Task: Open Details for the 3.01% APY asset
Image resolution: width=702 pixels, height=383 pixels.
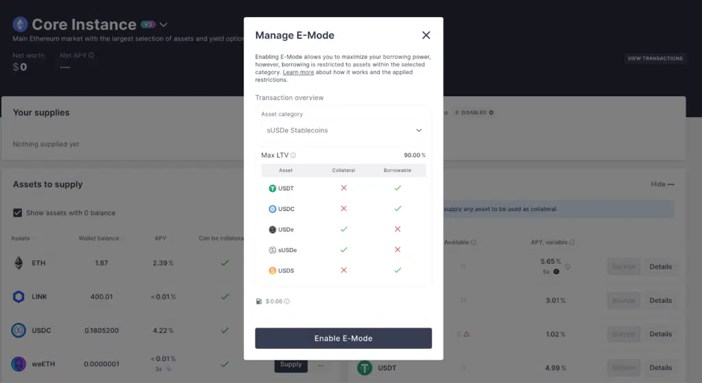Action: (x=660, y=300)
